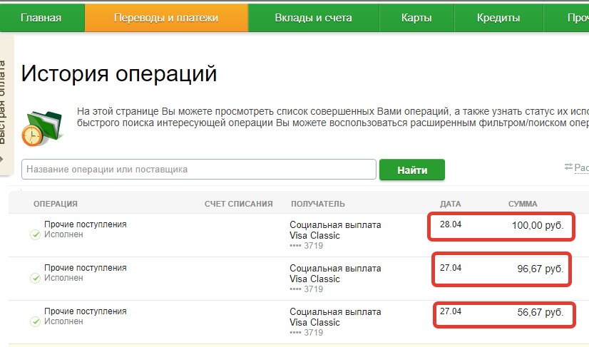
Task: Open the Вклады и счета tab
Action: (x=313, y=18)
